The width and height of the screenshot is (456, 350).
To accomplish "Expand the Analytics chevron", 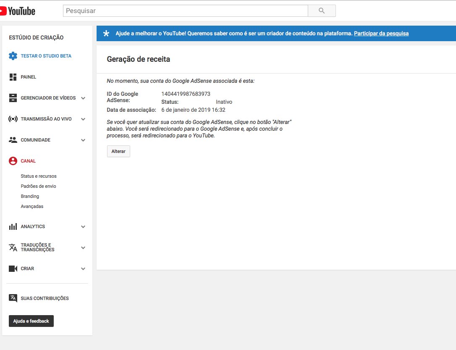I will coord(83,226).
